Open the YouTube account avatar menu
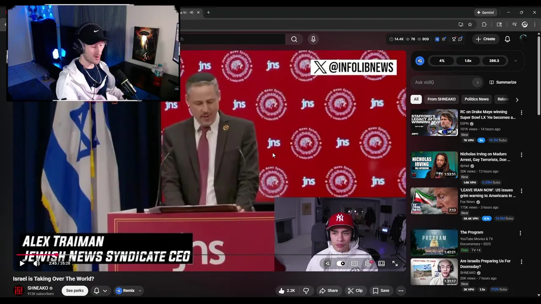The width and height of the screenshot is (541, 304). click(523, 39)
